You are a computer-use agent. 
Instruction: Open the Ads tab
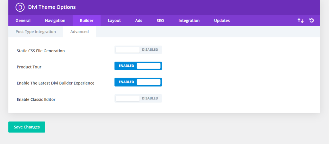coord(139,21)
